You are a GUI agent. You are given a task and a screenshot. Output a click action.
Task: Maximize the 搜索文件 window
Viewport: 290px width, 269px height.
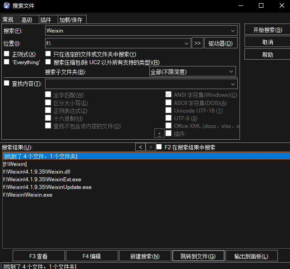(261, 5)
